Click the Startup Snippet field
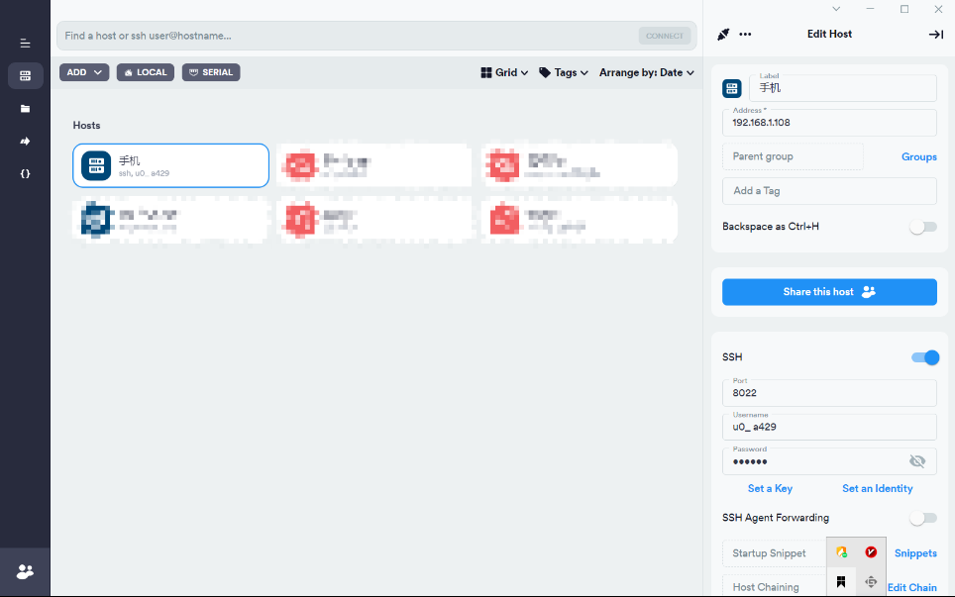 (x=774, y=553)
